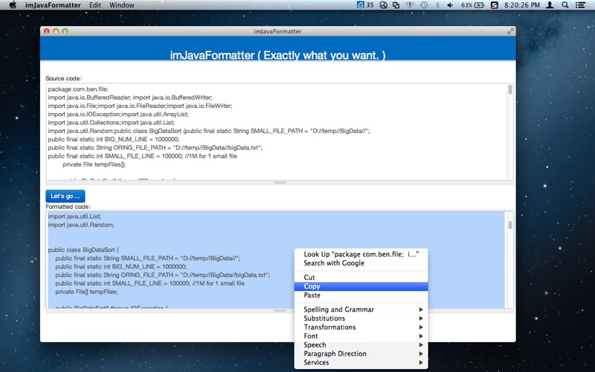Open the user account silhouette menu
The width and height of the screenshot is (595, 372).
point(550,5)
